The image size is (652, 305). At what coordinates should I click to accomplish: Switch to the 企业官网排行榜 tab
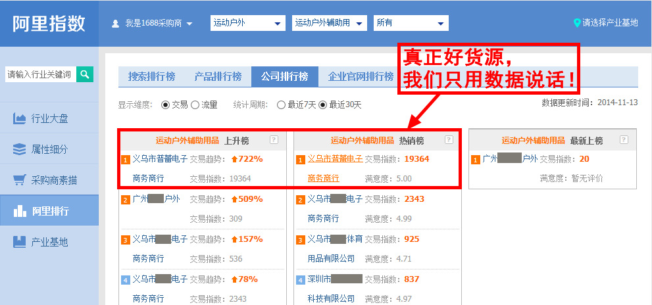click(360, 77)
